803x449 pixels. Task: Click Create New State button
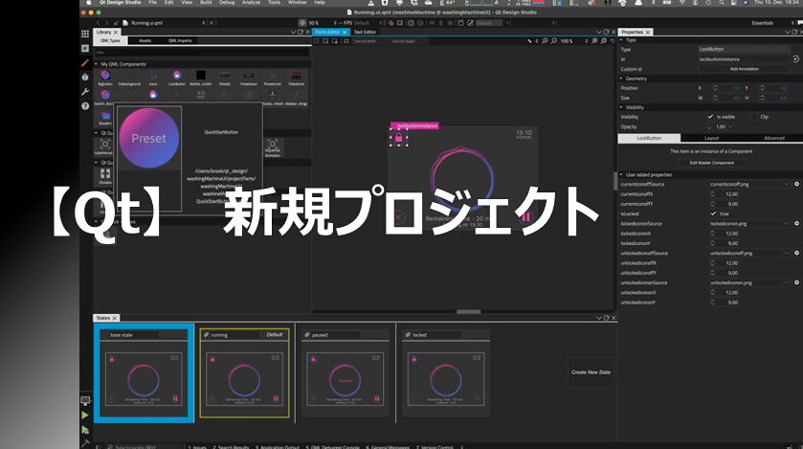(591, 372)
